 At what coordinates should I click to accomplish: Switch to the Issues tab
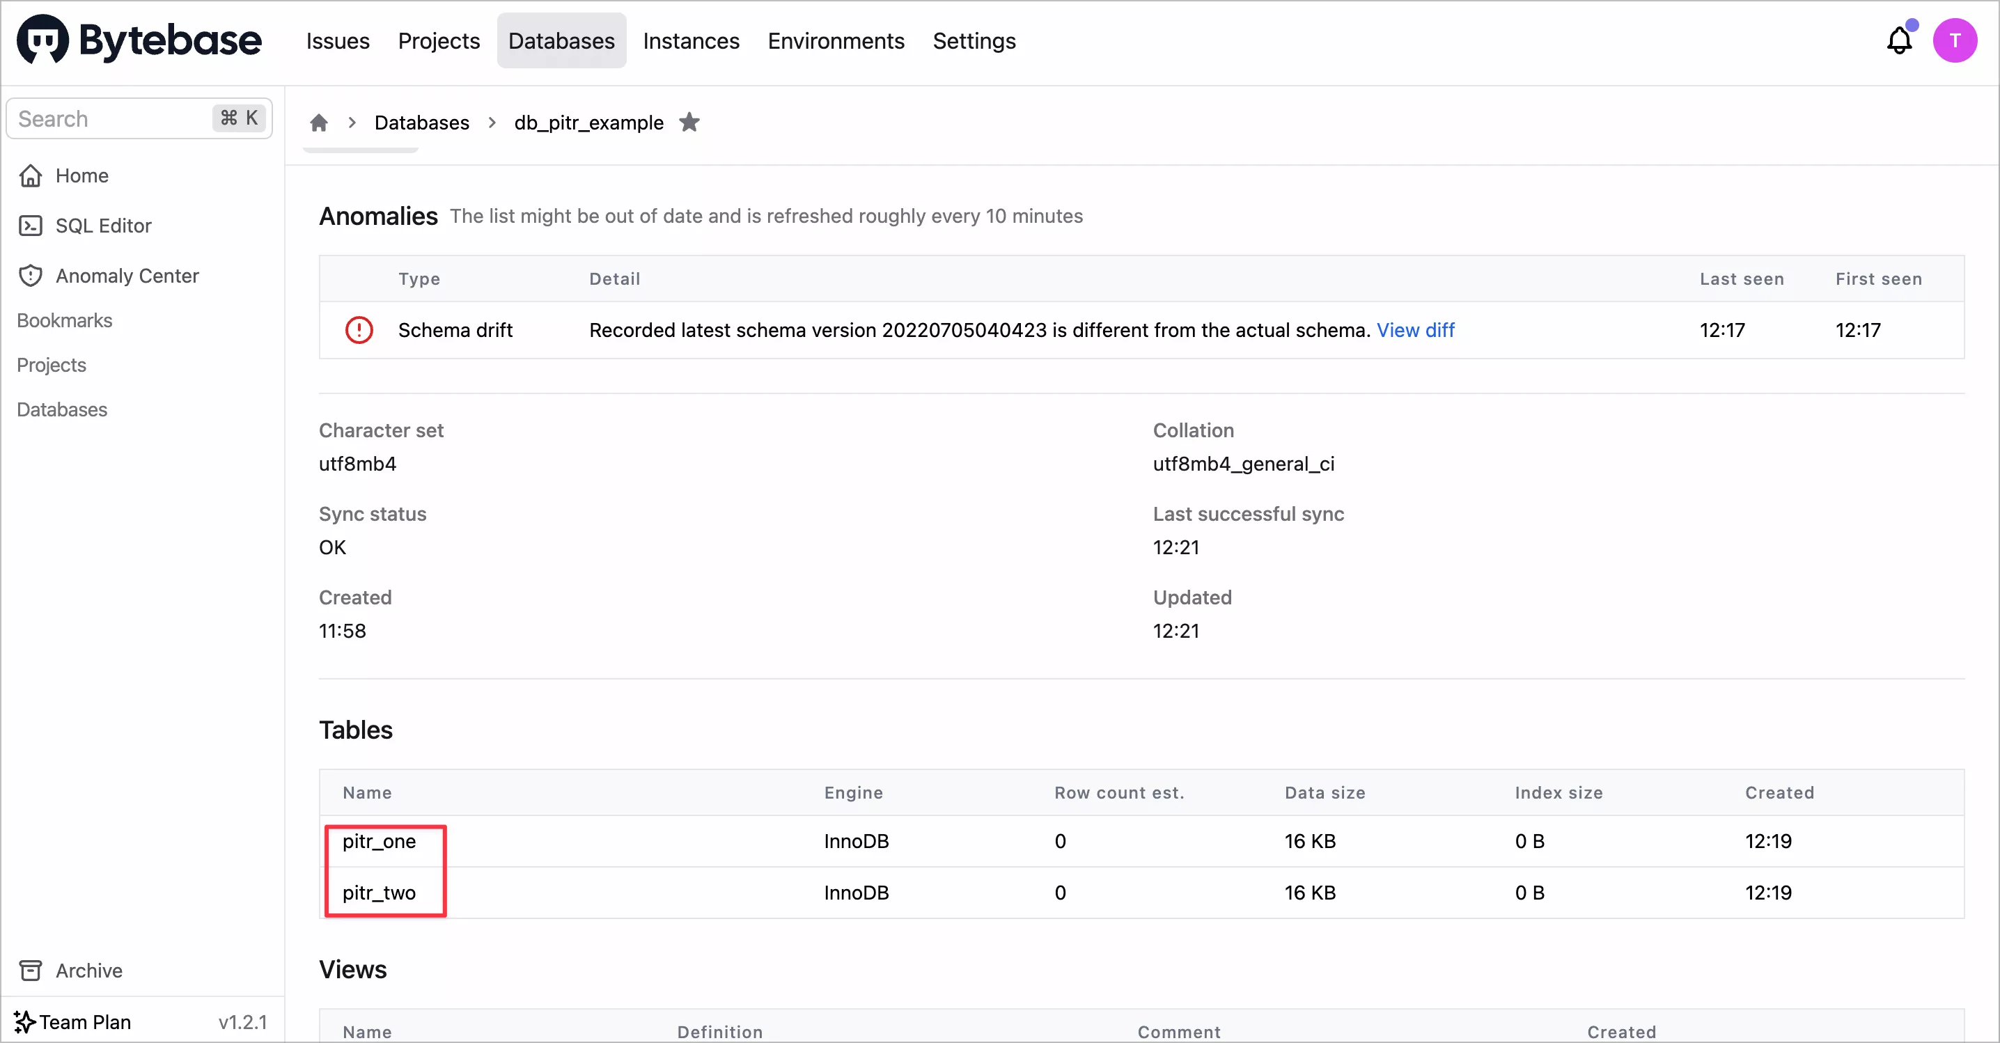click(338, 40)
